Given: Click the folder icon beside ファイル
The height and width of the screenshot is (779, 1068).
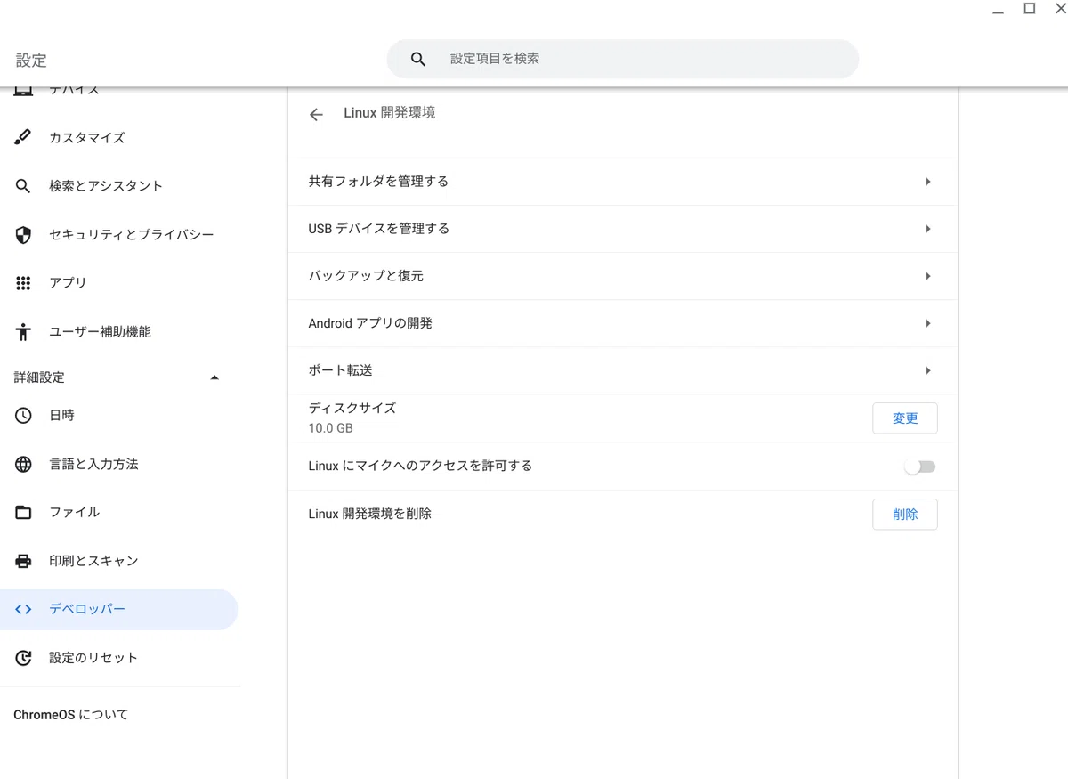Looking at the screenshot, I should click(x=23, y=513).
